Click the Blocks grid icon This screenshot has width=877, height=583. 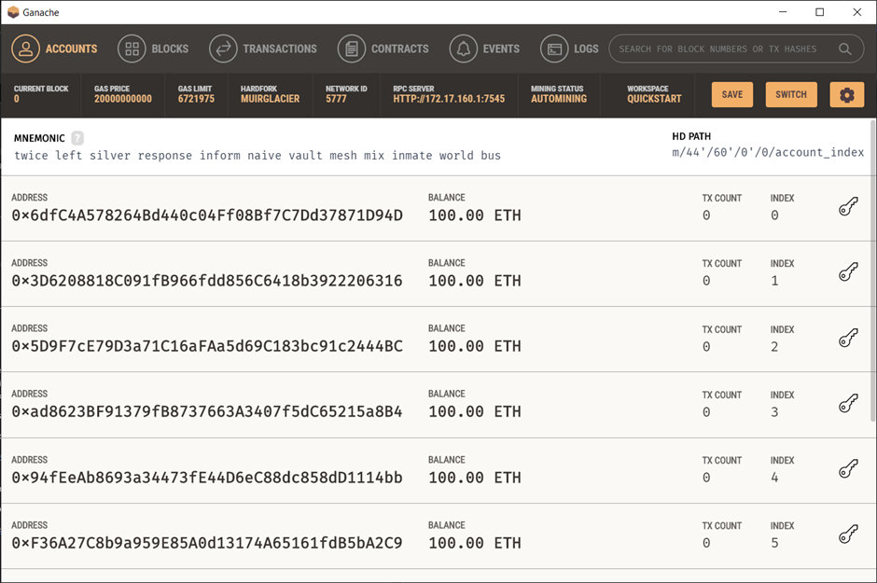[132, 49]
